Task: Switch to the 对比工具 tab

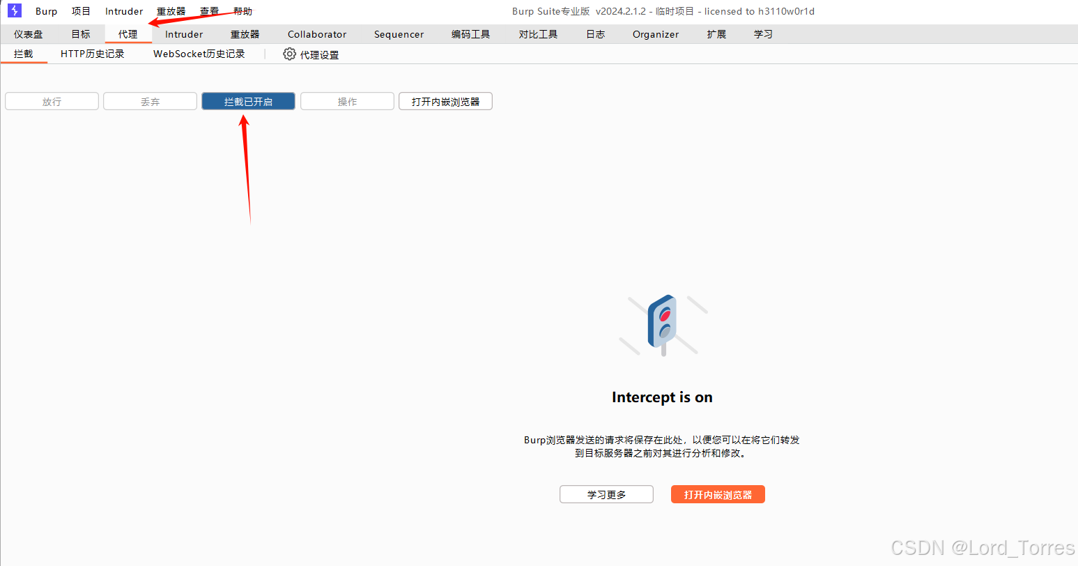Action: coord(538,34)
